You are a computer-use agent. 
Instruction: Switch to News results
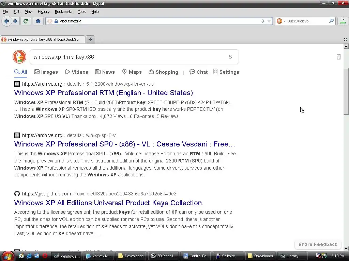pyautogui.click(x=105, y=72)
